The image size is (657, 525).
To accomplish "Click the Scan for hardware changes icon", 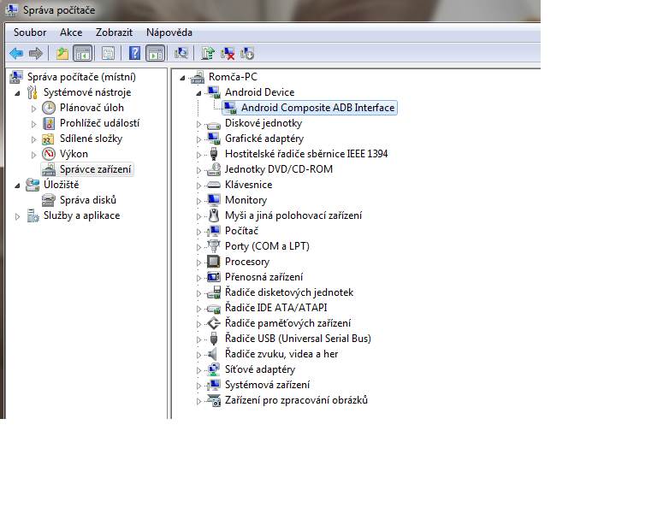I will (181, 53).
